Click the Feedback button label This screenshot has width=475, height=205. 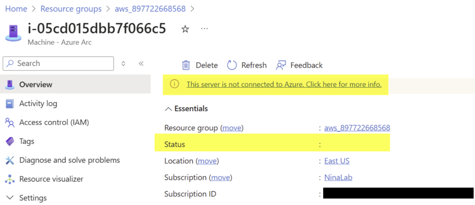coord(306,65)
